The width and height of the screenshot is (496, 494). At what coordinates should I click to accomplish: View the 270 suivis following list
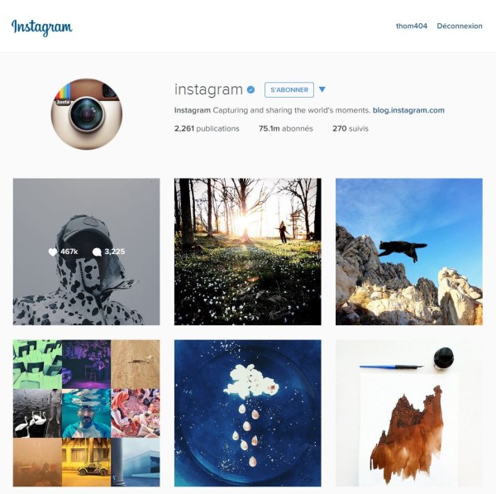(x=351, y=128)
